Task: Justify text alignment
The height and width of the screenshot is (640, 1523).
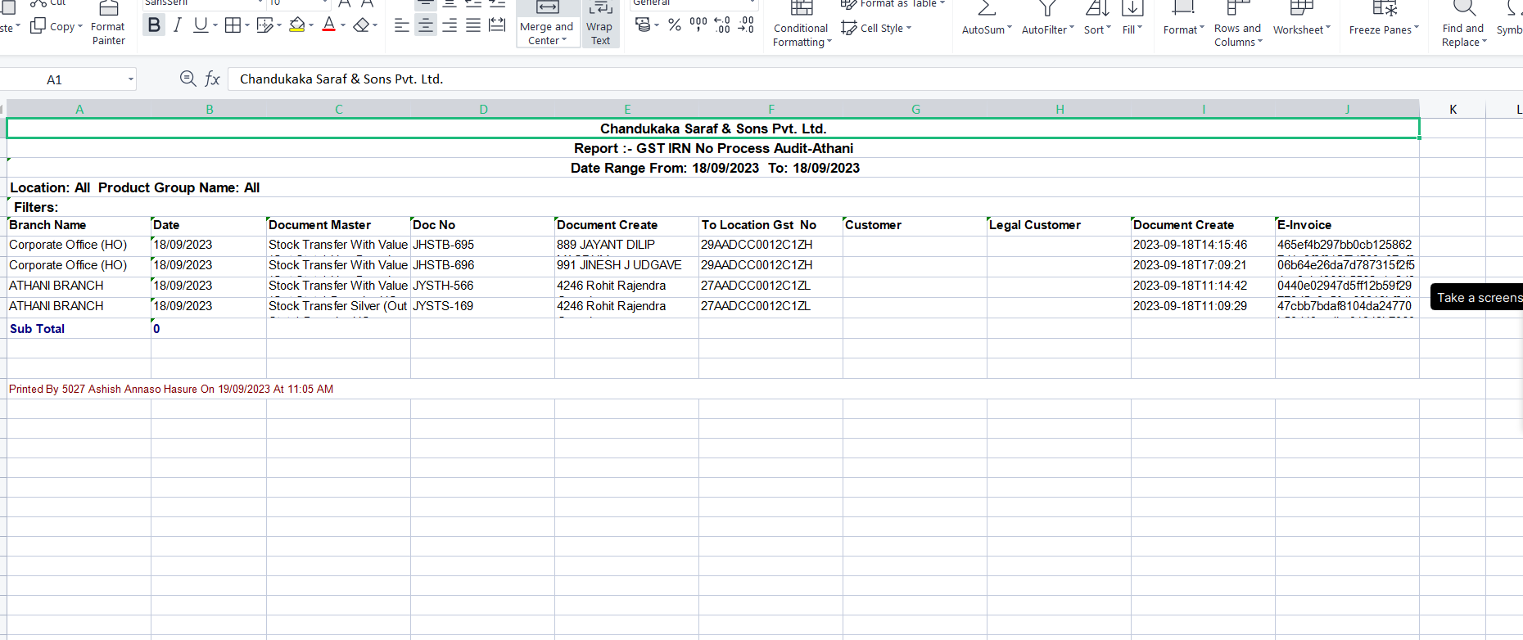Action: click(x=473, y=25)
